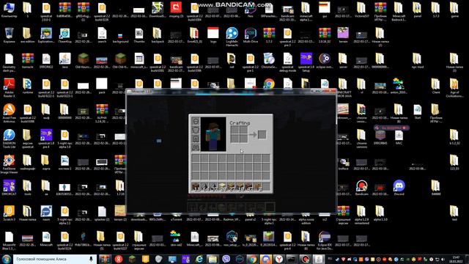Click the crafting output result slot
Screen dimensions: 469x264
click(x=262, y=135)
